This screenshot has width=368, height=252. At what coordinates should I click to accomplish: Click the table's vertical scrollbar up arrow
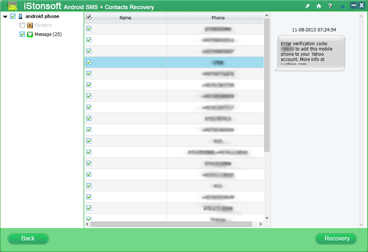point(267,15)
